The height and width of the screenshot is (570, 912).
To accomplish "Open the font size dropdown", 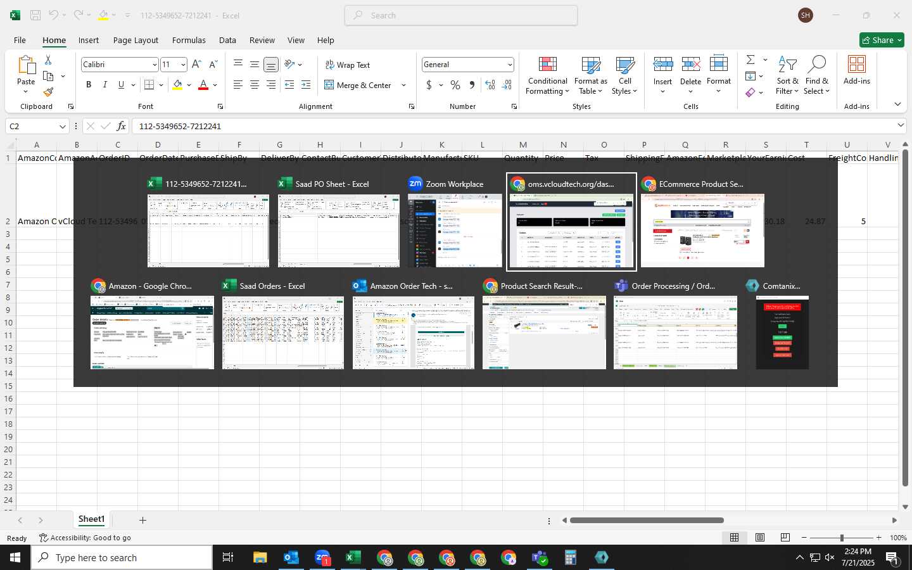I will pos(183,65).
